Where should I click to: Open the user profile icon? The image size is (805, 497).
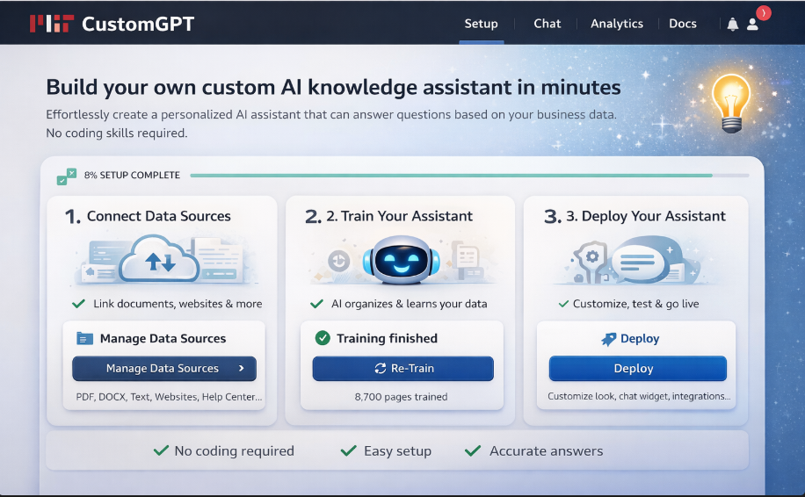point(752,24)
